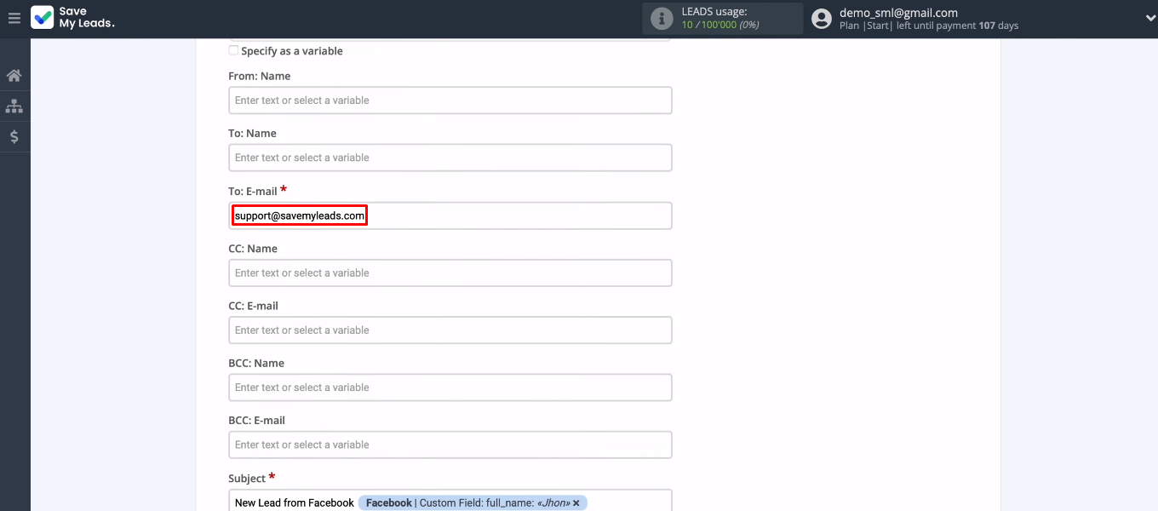This screenshot has width=1158, height=511.
Task: Focus the CC: E-mail field
Action: point(450,330)
